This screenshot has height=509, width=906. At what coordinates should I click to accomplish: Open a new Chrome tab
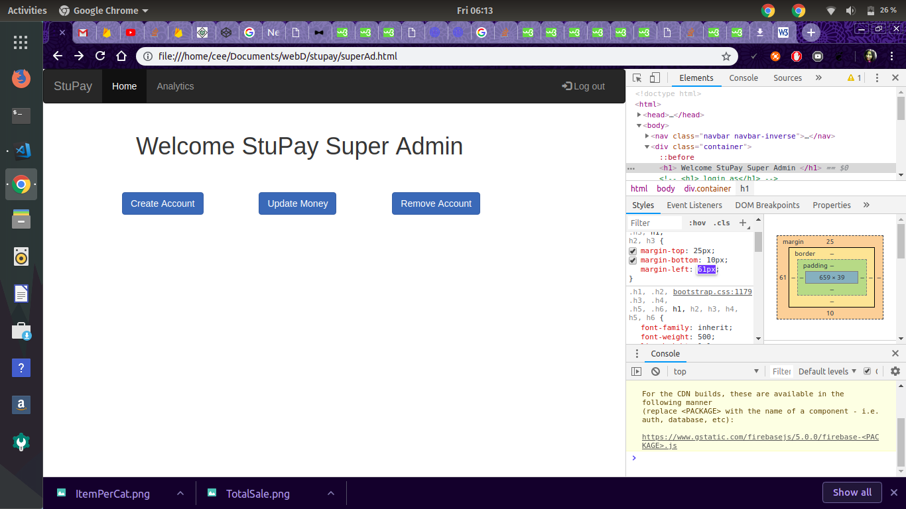point(810,32)
